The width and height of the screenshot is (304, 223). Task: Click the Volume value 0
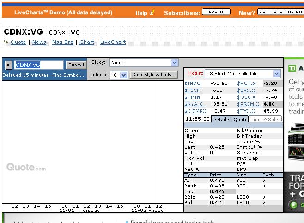(211, 153)
